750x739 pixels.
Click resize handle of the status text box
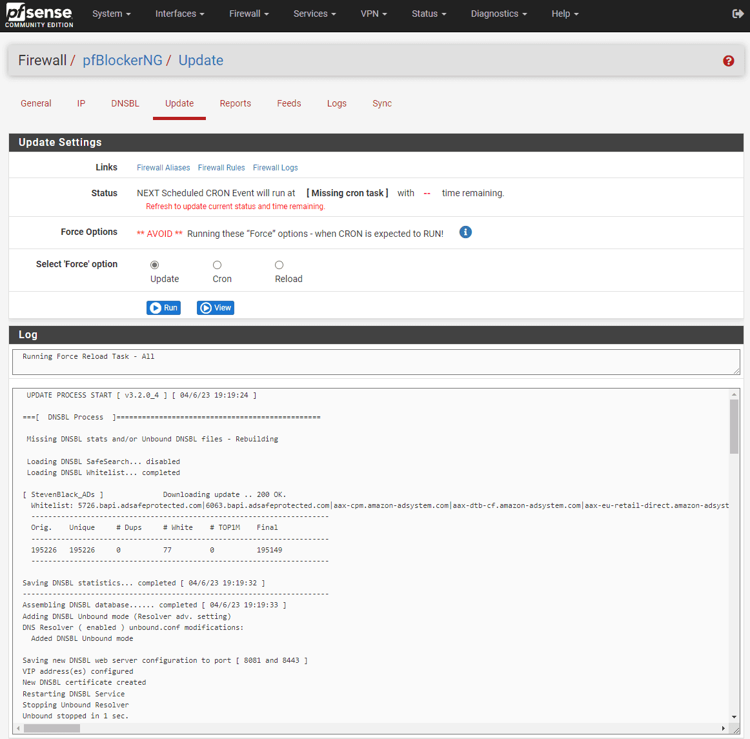click(736, 370)
